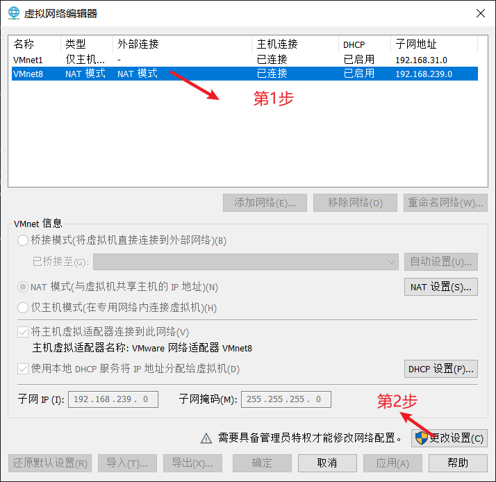Image resolution: width=496 pixels, height=482 pixels.
Task: Click the 外部连接 column header
Action: 183,44
